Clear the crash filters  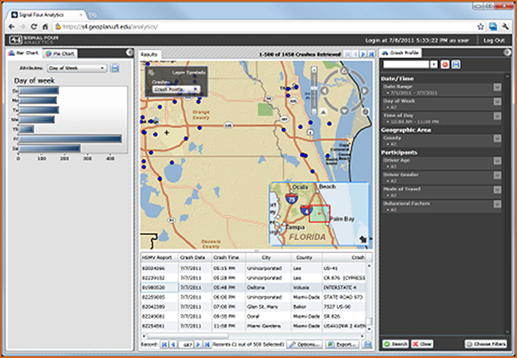pyautogui.click(x=422, y=344)
